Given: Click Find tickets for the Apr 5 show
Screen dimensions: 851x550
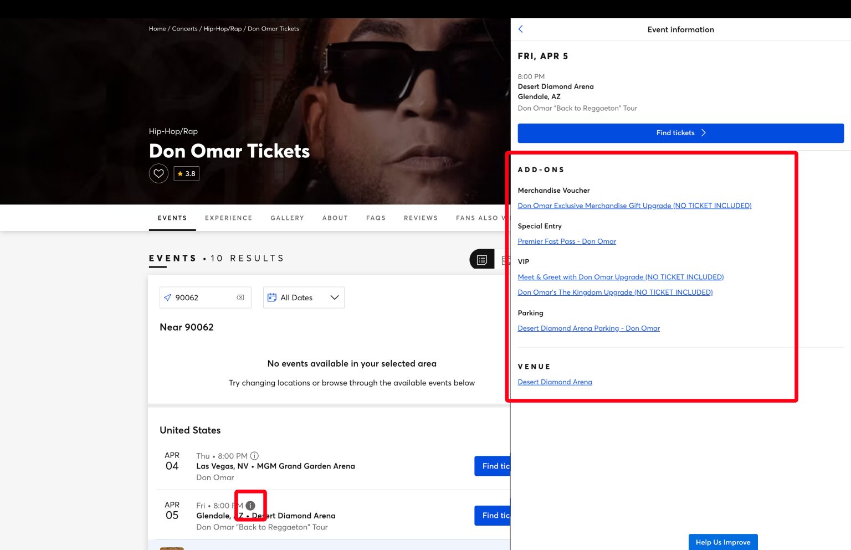Looking at the screenshot, I should coord(680,133).
